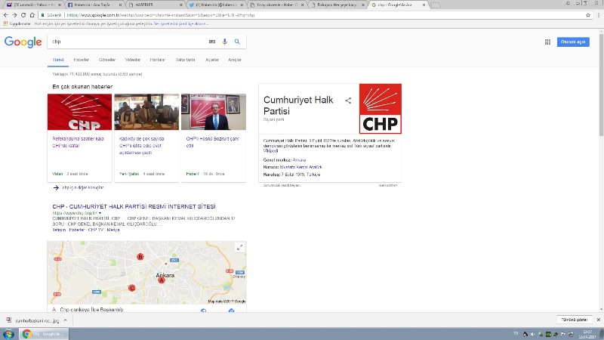The height and width of the screenshot is (340, 604).
Task: Go back using the browser back arrow
Action: [x=5, y=15]
